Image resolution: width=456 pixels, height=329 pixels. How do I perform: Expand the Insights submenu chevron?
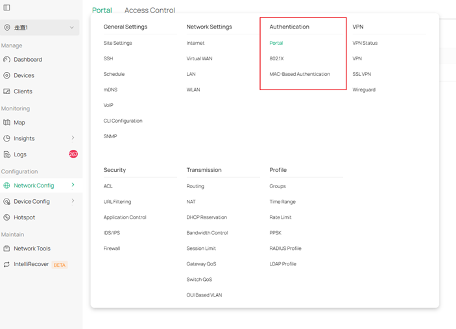(73, 138)
